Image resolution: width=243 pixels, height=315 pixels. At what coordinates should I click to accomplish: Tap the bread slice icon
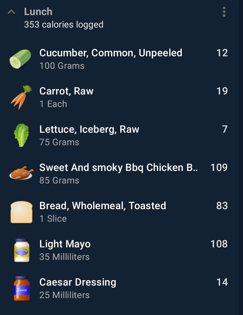point(22,212)
